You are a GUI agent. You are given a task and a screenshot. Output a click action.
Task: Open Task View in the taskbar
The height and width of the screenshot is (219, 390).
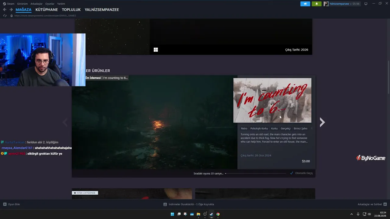click(179, 214)
